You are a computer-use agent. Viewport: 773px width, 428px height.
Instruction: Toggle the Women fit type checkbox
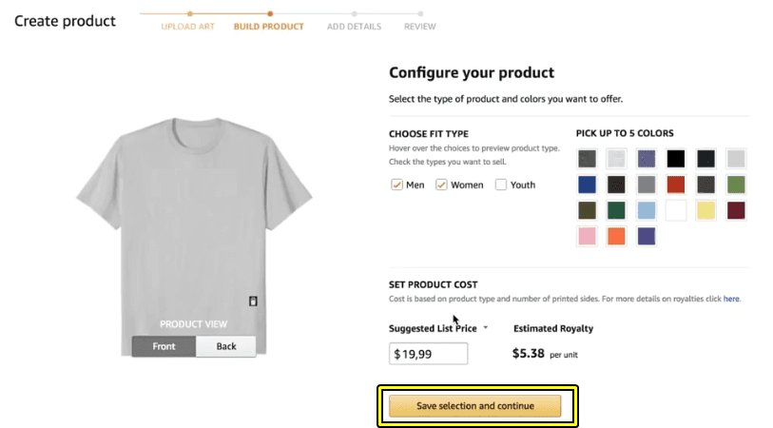pyautogui.click(x=441, y=185)
